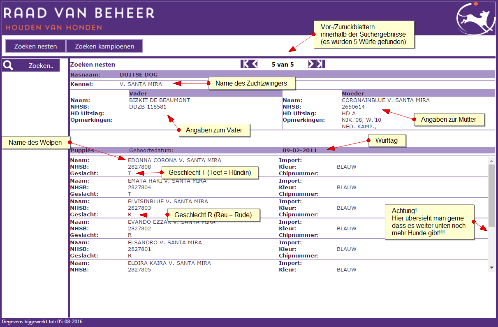Click the puppy list scroll down arrow
The width and height of the screenshot is (498, 327).
491,268
